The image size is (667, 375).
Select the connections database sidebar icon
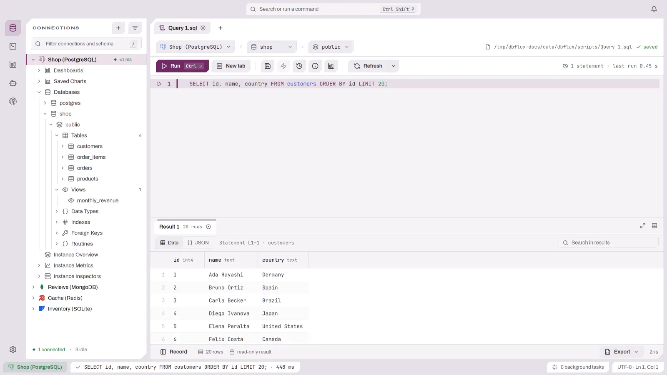(13, 28)
